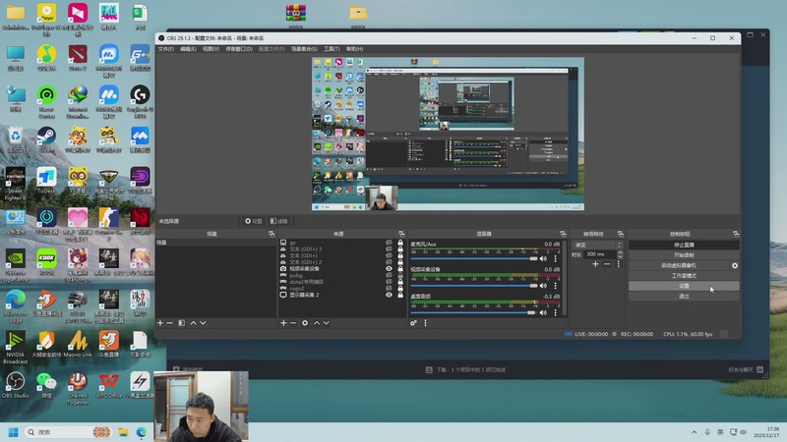
Task: Click the 开始录制 start recording button
Action: (x=684, y=255)
